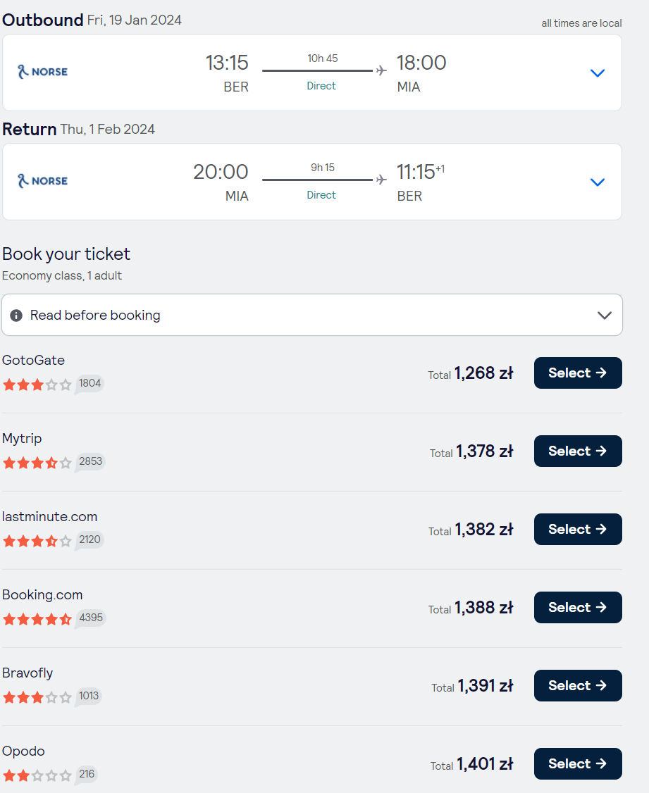Click the Outbound heading

click(x=42, y=20)
